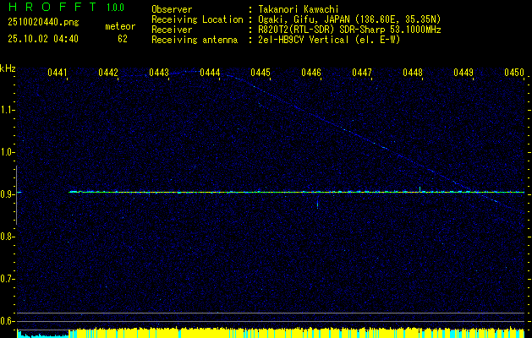Viewport: 532px width, 338px height.
Task: Click the 0.7 frequency axis label
Action: coord(8,278)
